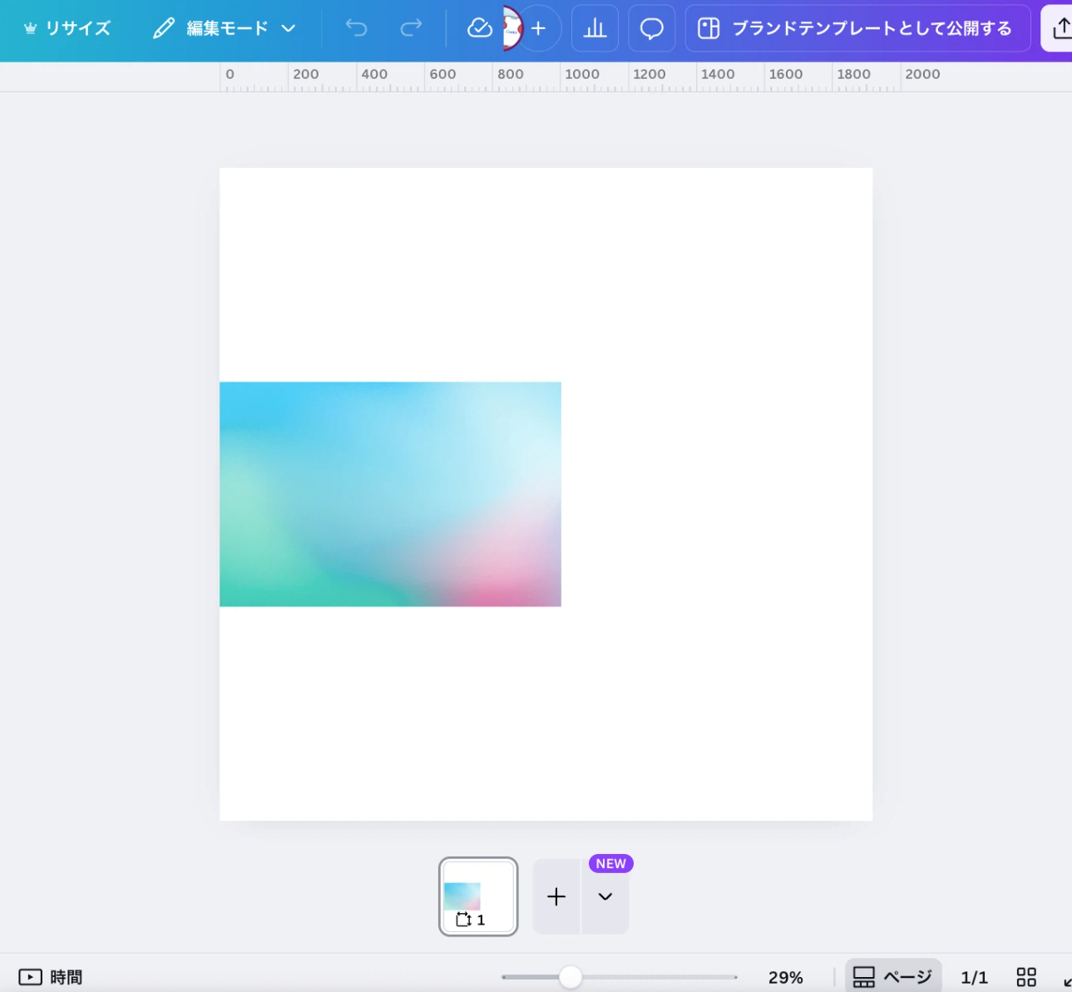Click the 1/1 page counter
This screenshot has height=992, width=1072.
pyautogui.click(x=974, y=977)
